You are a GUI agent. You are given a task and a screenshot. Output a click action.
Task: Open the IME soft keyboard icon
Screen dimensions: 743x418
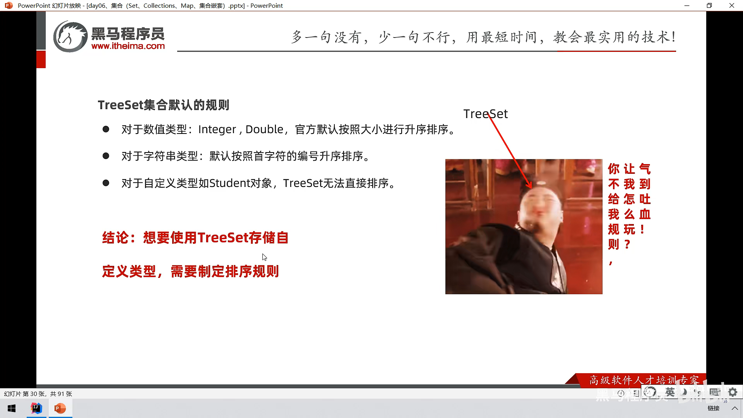(715, 392)
